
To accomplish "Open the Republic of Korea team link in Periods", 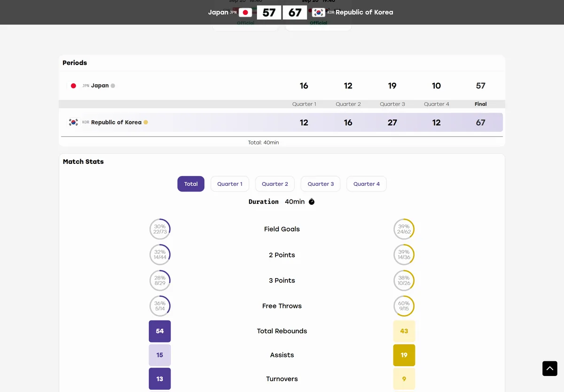I will point(116,122).
